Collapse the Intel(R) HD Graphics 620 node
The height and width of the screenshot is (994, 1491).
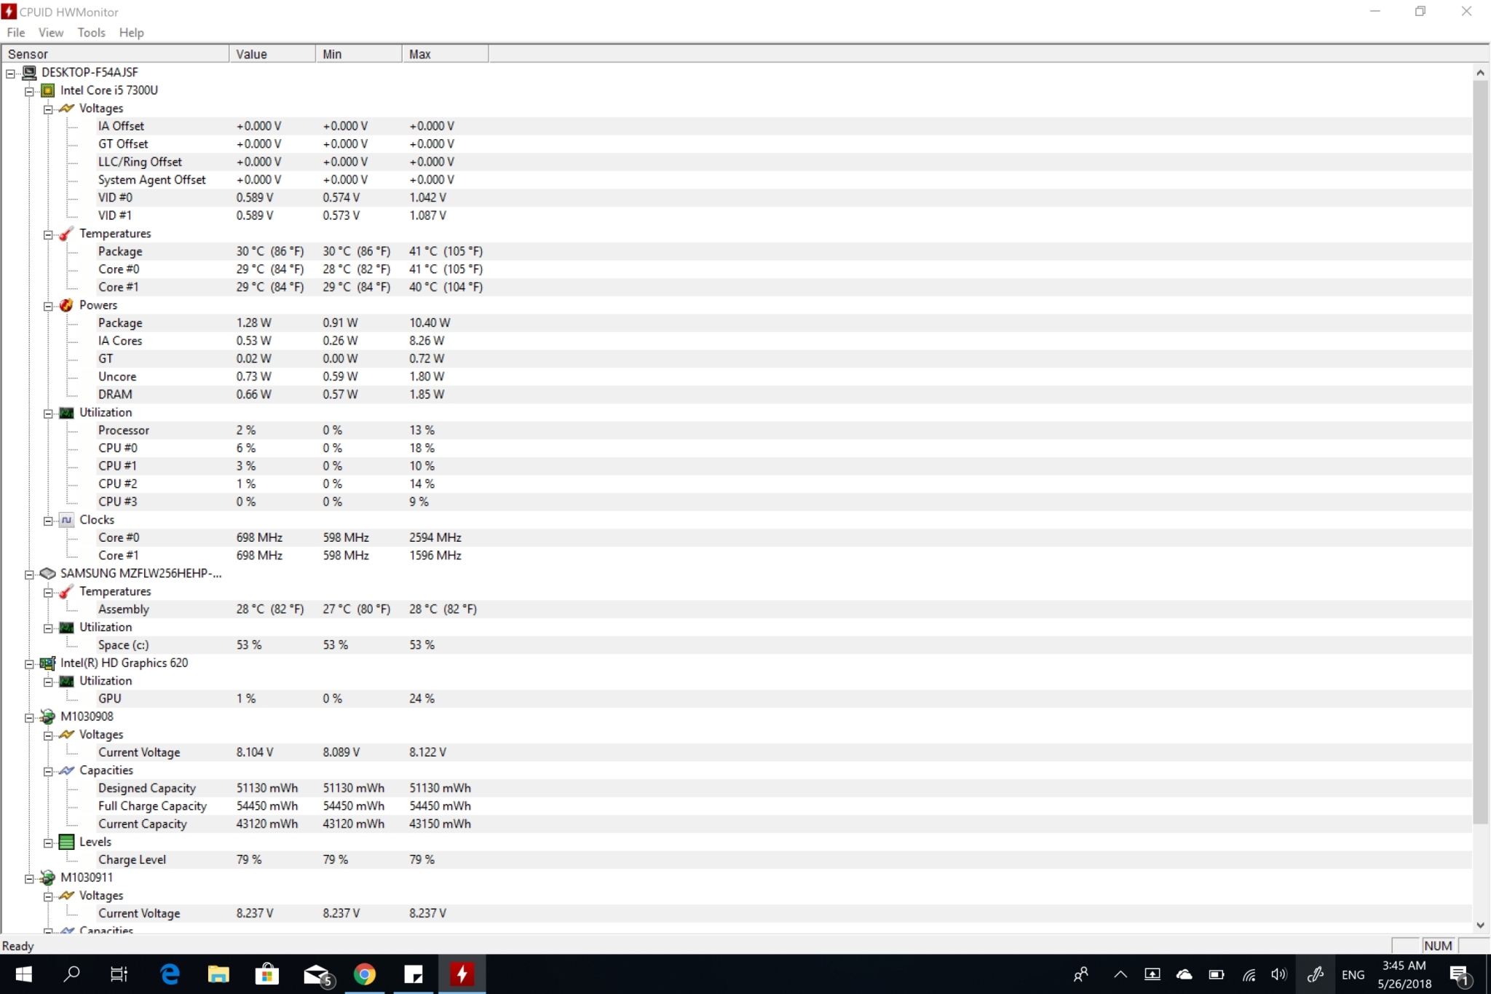click(30, 664)
